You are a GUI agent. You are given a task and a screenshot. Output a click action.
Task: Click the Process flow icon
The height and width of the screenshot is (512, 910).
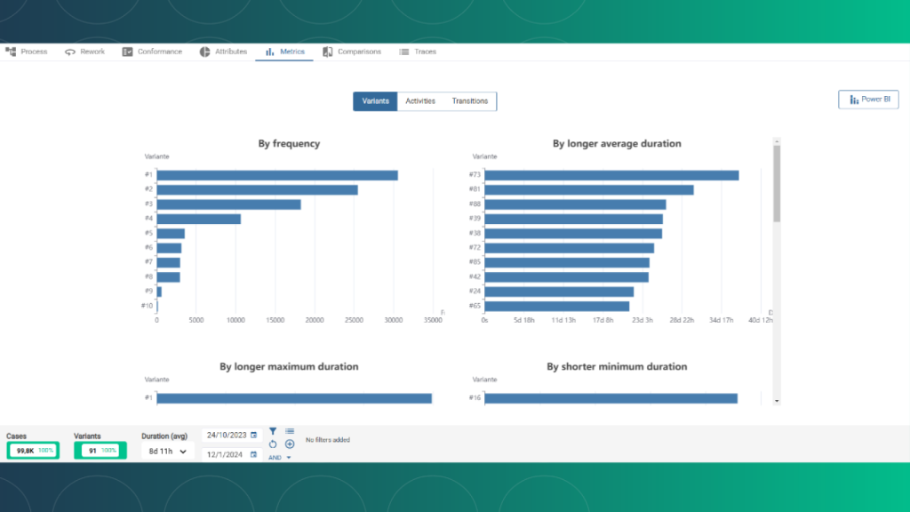tap(12, 52)
